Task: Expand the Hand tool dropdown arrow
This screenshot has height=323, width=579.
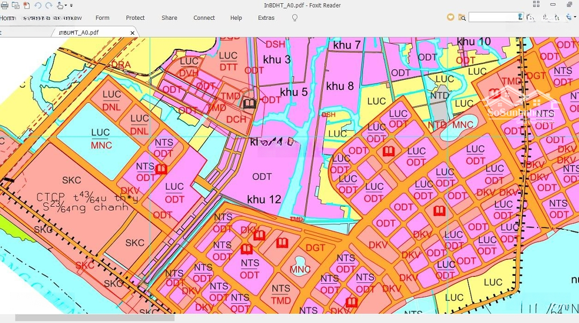Action: [x=66, y=6]
